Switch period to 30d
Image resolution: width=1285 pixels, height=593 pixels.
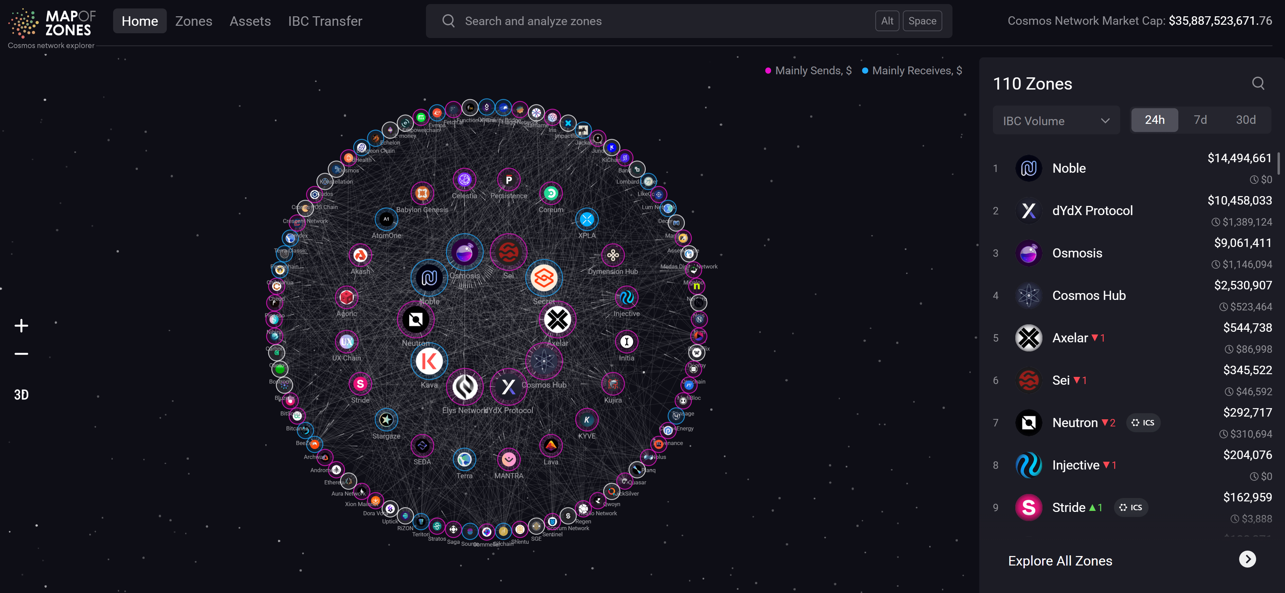coord(1245,120)
